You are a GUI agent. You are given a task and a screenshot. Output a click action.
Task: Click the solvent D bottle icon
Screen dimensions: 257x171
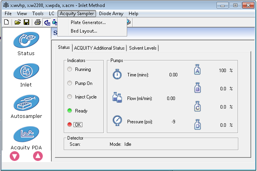(x=198, y=124)
